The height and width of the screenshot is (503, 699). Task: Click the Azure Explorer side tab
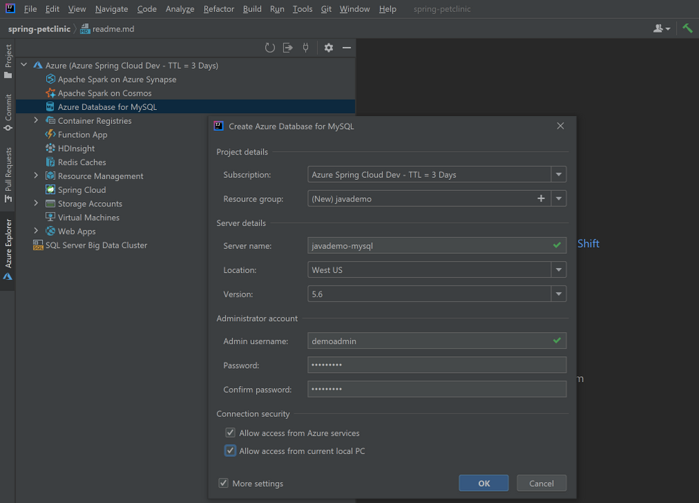pyautogui.click(x=8, y=250)
